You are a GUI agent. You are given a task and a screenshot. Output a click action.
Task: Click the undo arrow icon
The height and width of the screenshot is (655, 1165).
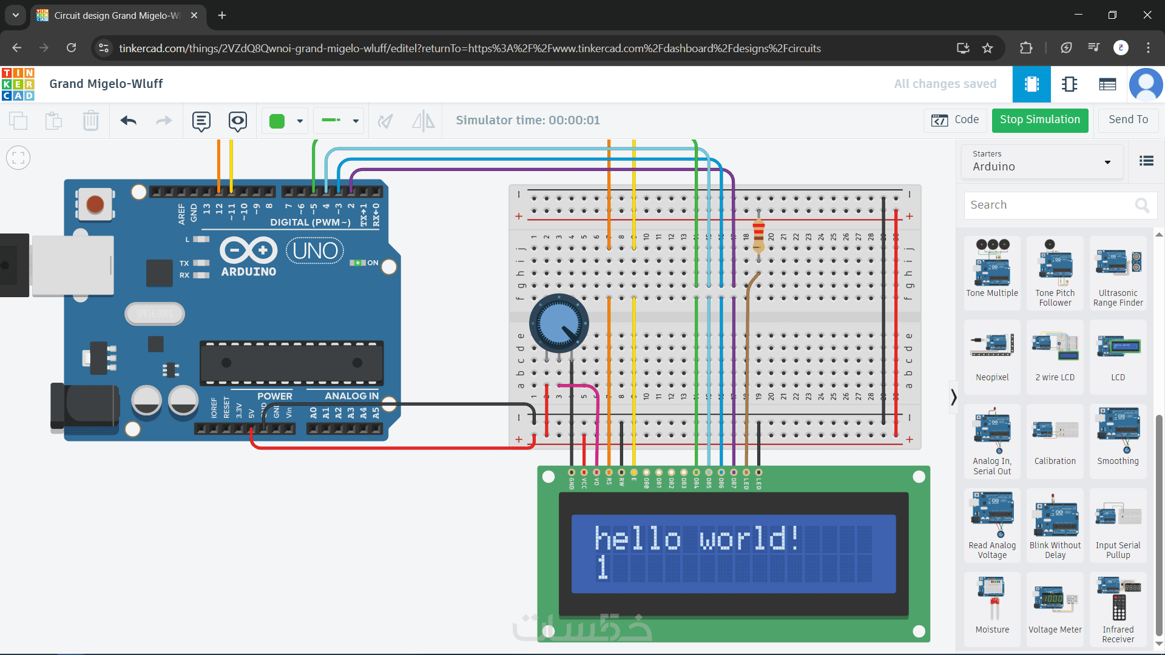click(x=129, y=121)
